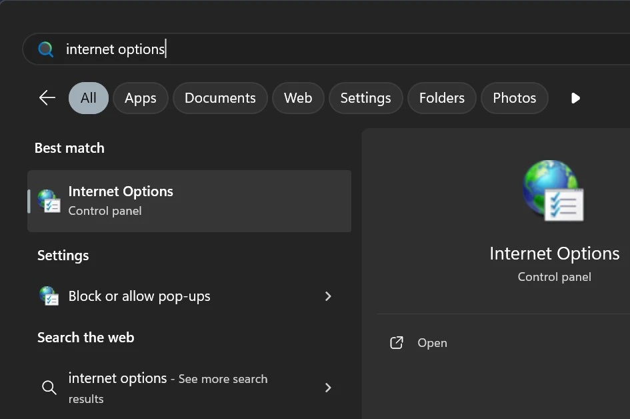
Task: Filter results by Settings
Action: tap(365, 97)
